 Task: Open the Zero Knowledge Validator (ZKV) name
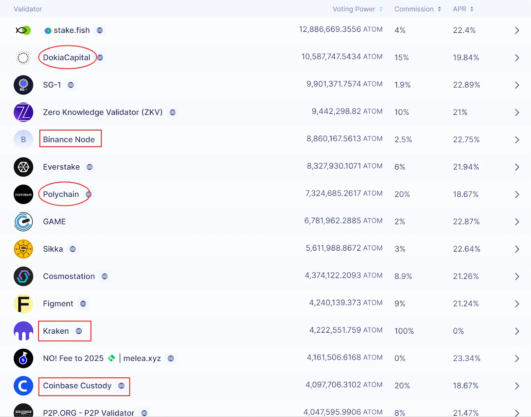(x=103, y=112)
